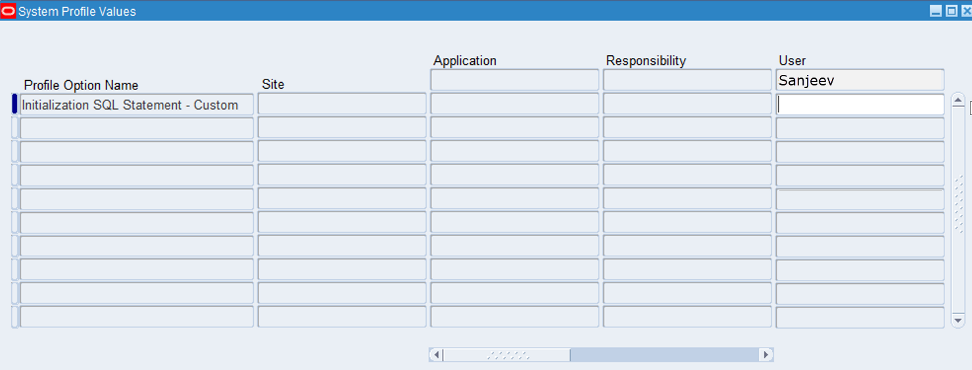Click the Application header field below its label
Viewport: 972px width, 370px height.
514,80
